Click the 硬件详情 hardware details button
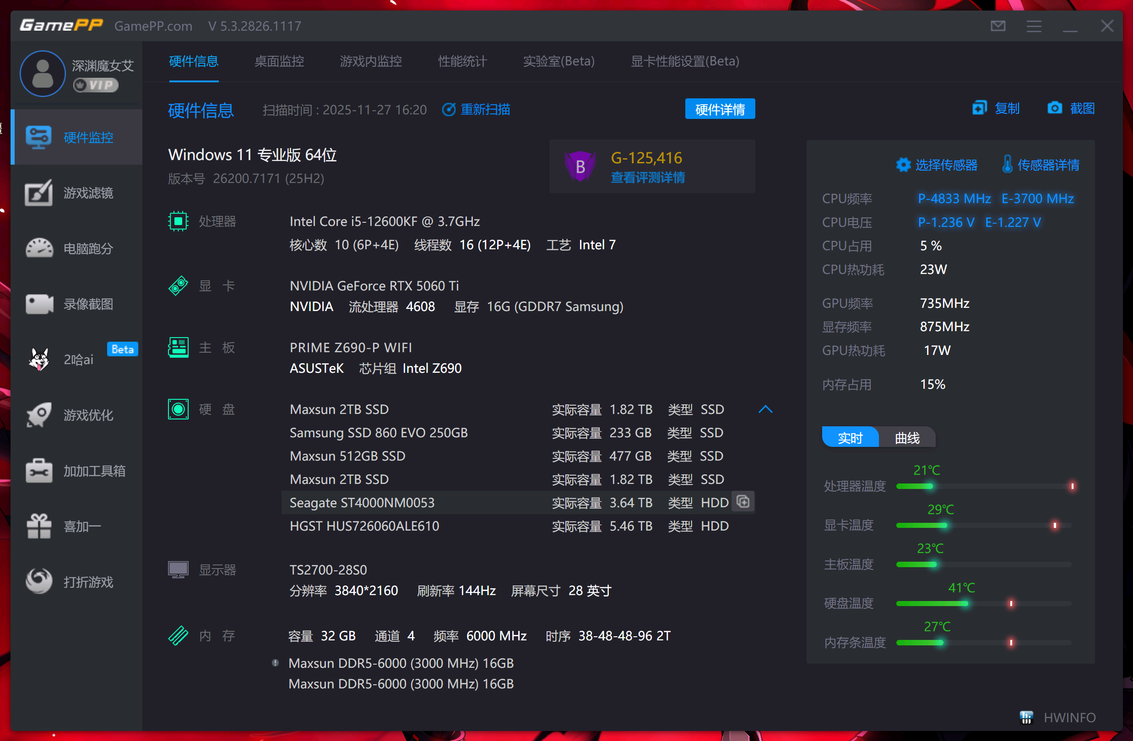The width and height of the screenshot is (1133, 741). [x=720, y=109]
